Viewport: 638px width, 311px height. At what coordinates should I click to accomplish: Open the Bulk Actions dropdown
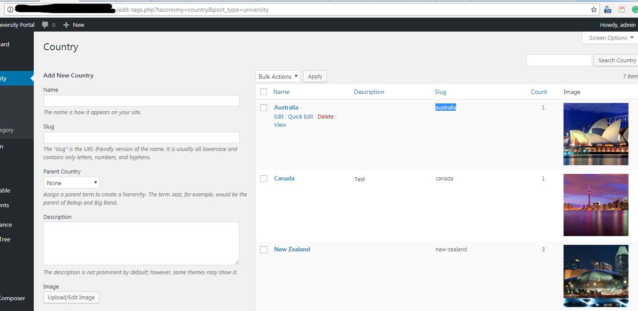pyautogui.click(x=277, y=76)
